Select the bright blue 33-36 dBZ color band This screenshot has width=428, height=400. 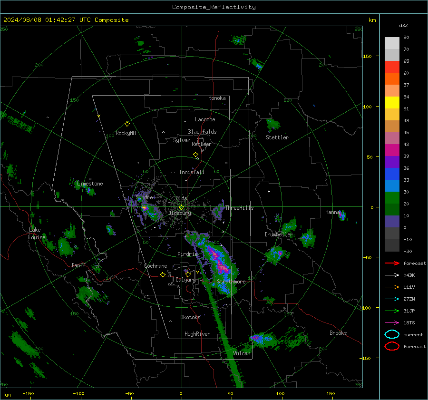[392, 174]
